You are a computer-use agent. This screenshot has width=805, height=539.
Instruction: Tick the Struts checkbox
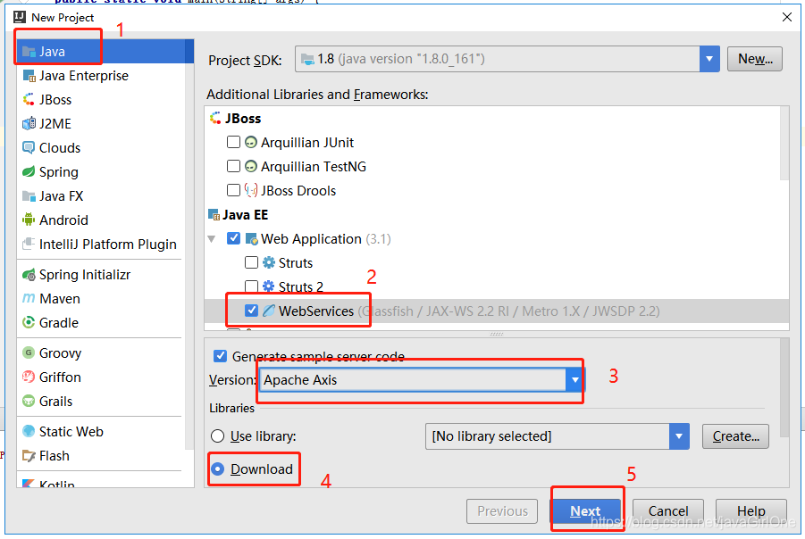point(252,262)
